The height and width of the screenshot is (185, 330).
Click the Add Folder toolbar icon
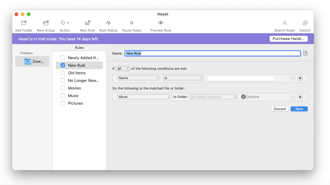tap(23, 23)
